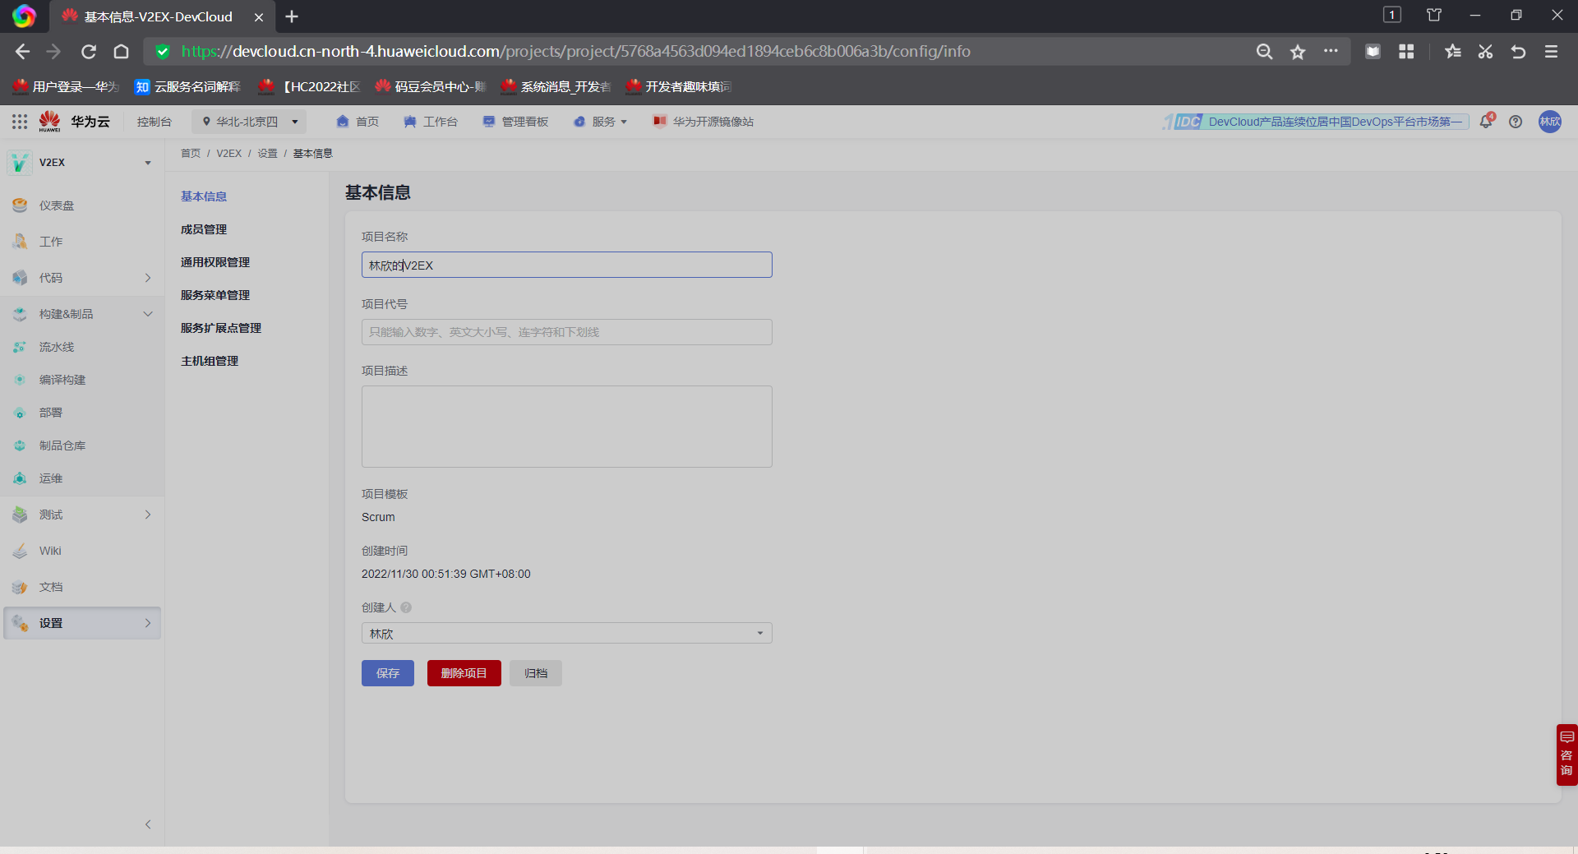Click the 归档 archive button
Screen dimensions: 1578x854
click(536, 673)
